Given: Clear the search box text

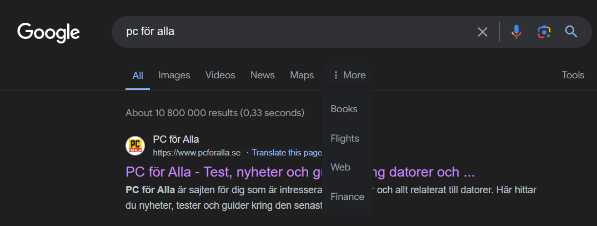Looking at the screenshot, I should 482,32.
